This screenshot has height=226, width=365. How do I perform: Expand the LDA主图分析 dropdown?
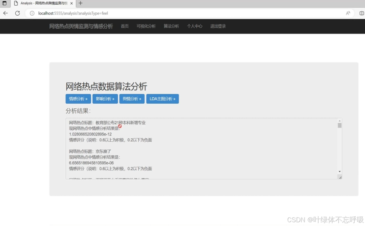pos(163,99)
